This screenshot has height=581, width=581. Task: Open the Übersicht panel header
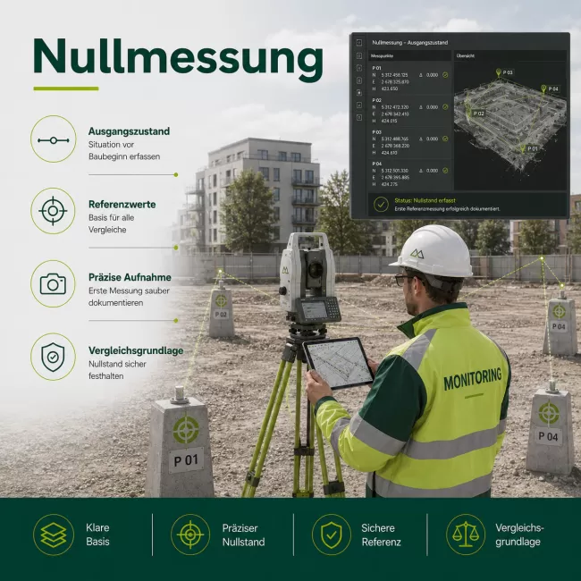[509, 56]
